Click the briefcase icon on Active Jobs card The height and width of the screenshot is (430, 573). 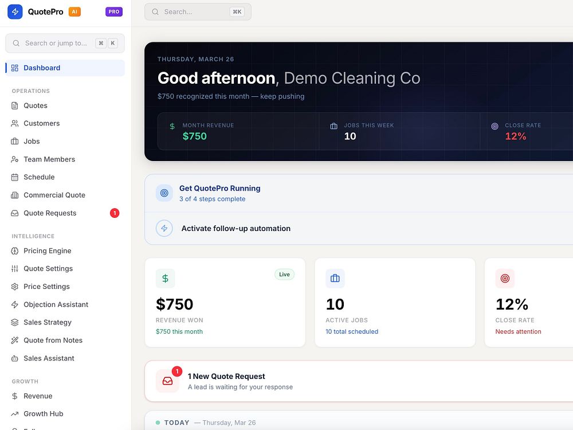click(335, 279)
